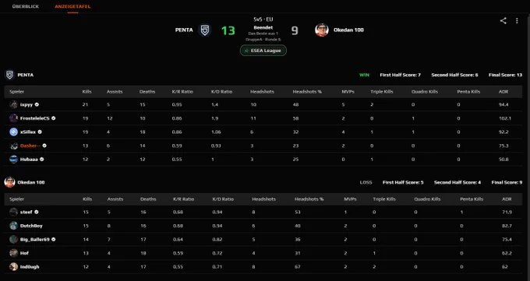Open player profile Big_Baller69

tap(35, 240)
